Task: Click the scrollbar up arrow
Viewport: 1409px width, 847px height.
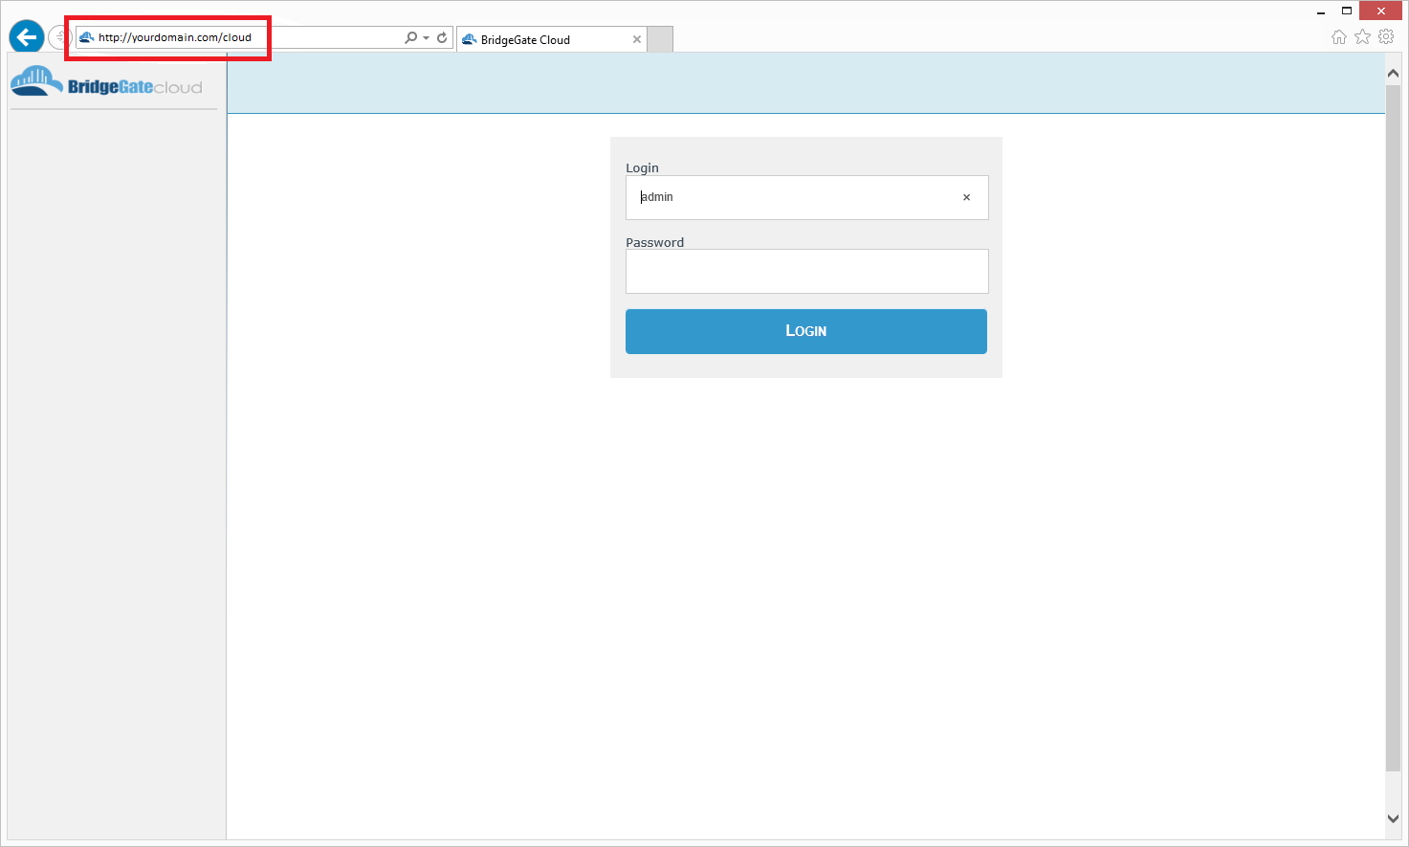Action: click(x=1393, y=74)
